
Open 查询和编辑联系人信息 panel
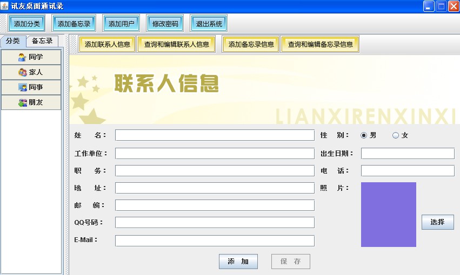[x=176, y=44]
